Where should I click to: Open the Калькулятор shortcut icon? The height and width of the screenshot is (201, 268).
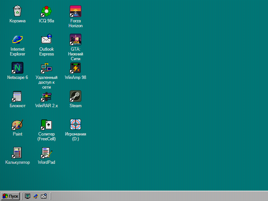(x=17, y=153)
